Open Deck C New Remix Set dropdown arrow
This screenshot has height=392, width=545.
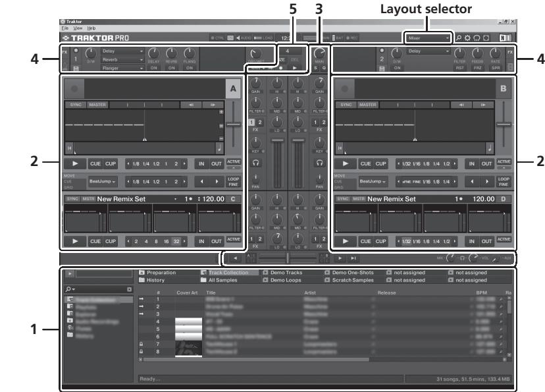click(176, 199)
